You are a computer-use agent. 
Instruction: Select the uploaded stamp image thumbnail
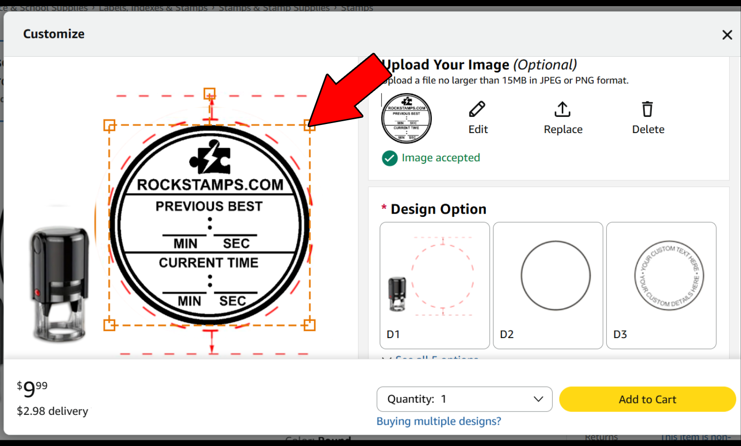[x=406, y=118]
